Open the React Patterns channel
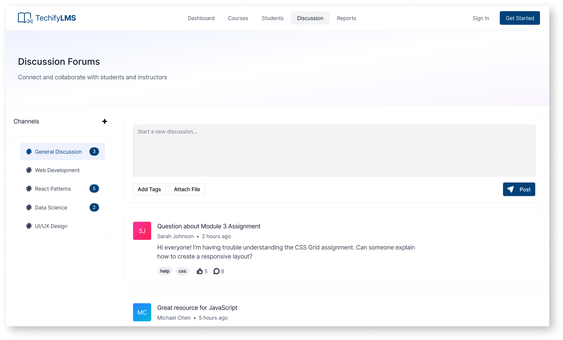Viewport: 563px width, 340px height. (x=53, y=189)
